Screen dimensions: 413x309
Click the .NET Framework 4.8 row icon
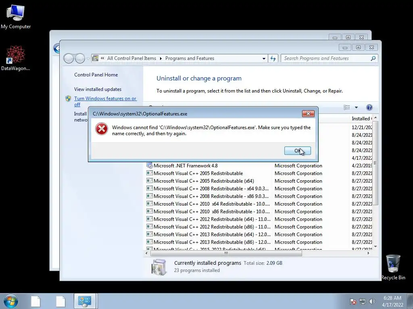click(149, 165)
